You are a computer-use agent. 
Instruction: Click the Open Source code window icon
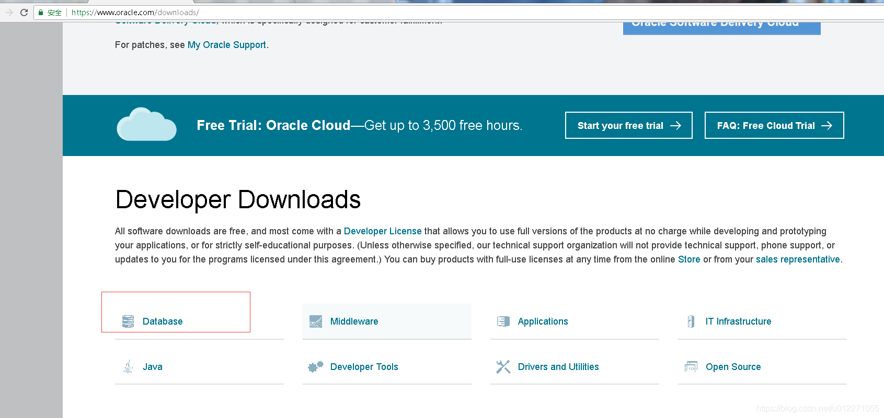(x=691, y=367)
